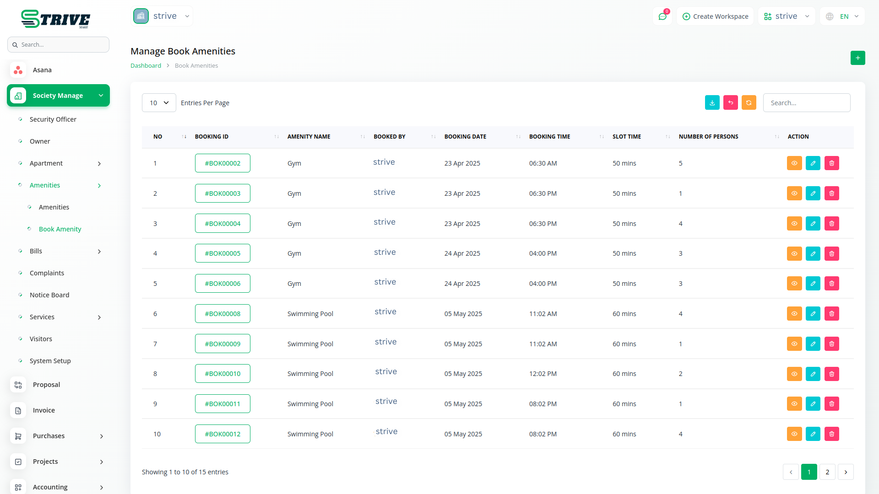The width and height of the screenshot is (879, 494).
Task: Click the pink undo arrow icon
Action: (730, 103)
